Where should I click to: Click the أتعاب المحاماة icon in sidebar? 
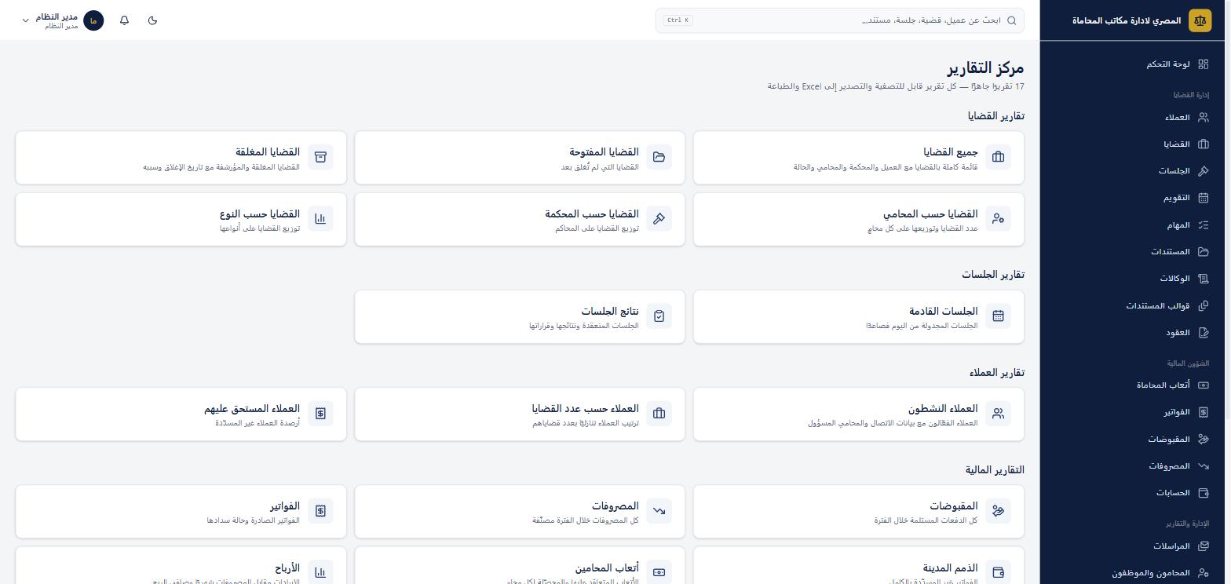click(1204, 385)
